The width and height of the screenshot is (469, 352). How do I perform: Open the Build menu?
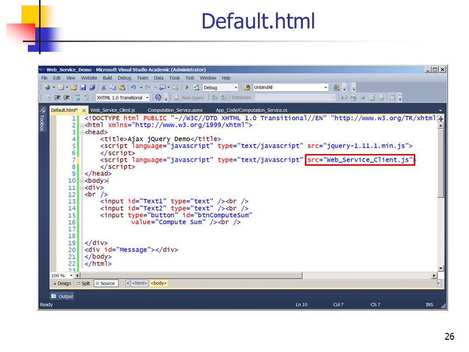click(x=107, y=78)
